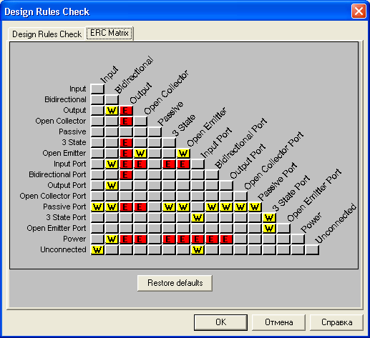Toggle E cell at Power row, Open Collector column
Viewport: 370px width, 338px height.
pyautogui.click(x=140, y=239)
